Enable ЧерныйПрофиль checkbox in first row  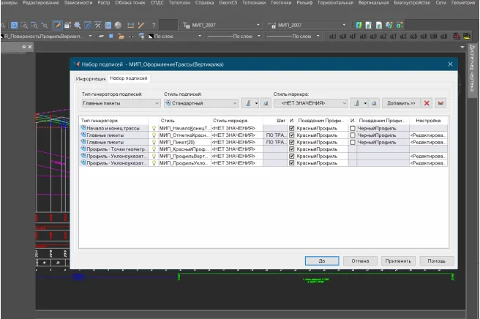[353, 128]
